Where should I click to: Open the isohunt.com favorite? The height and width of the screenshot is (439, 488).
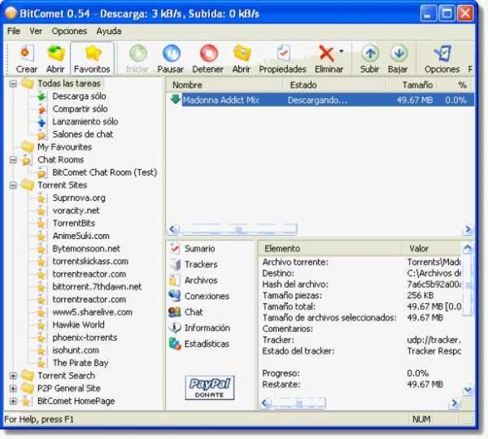coord(75,351)
